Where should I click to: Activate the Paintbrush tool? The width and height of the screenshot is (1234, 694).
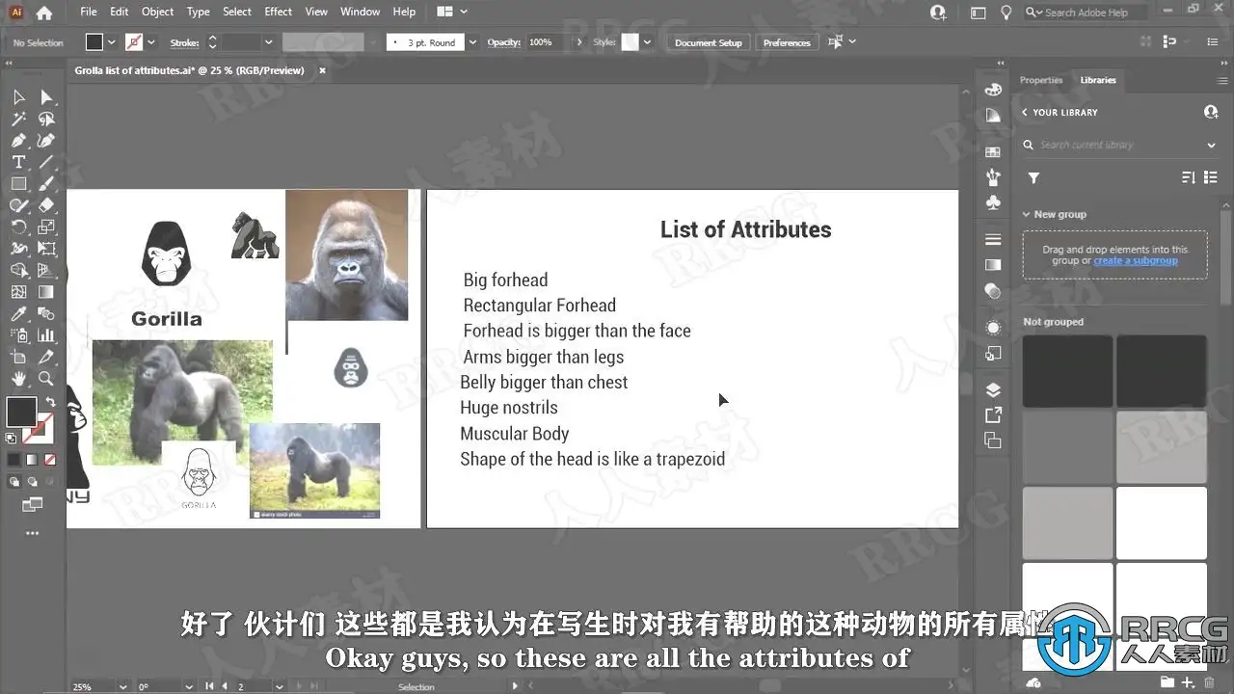coord(45,184)
